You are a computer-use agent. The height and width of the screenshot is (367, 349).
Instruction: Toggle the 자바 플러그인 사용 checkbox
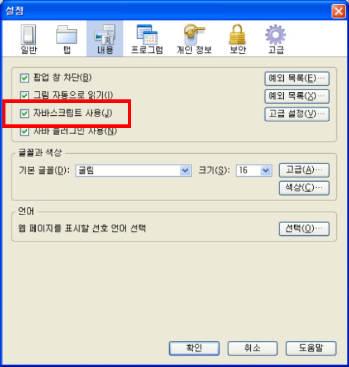coord(24,131)
